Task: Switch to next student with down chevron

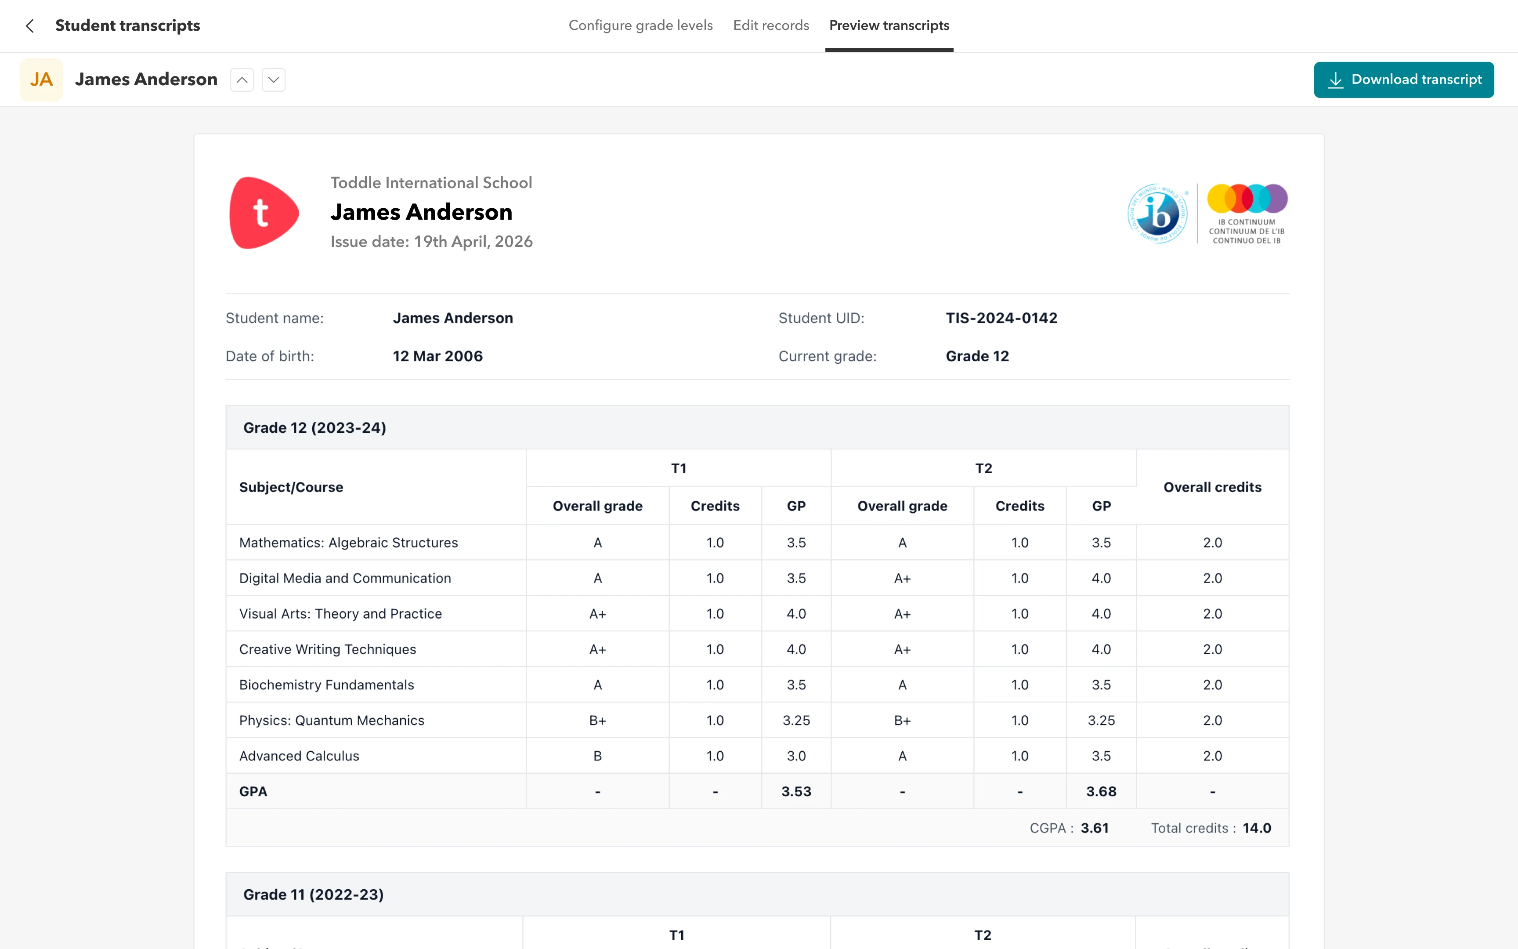Action: point(274,80)
